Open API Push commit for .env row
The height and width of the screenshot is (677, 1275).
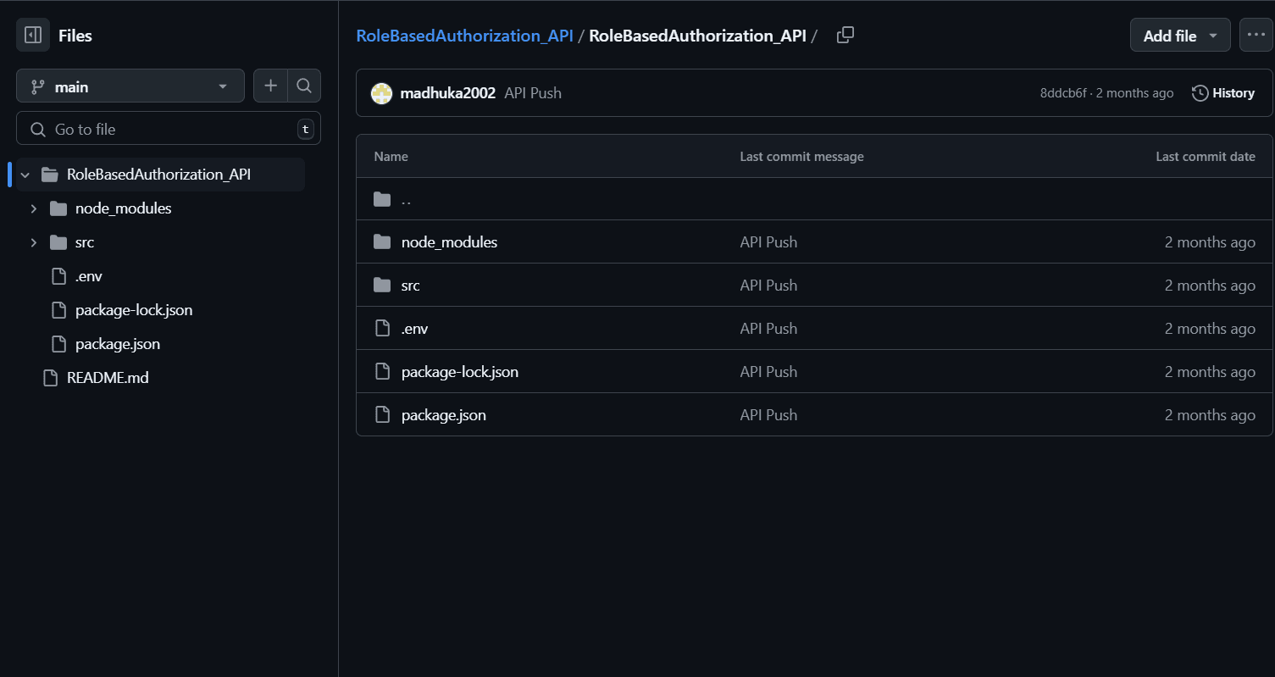768,329
